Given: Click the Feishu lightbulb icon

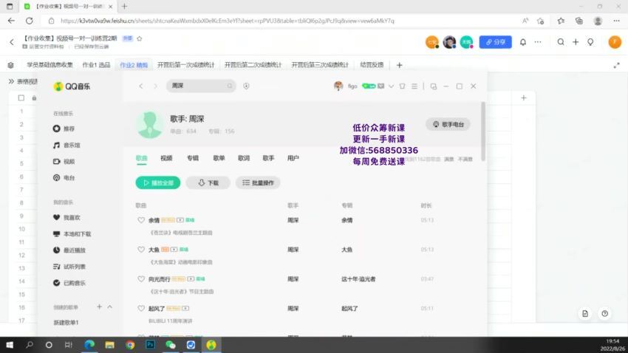Looking at the screenshot, I should click(590, 41).
